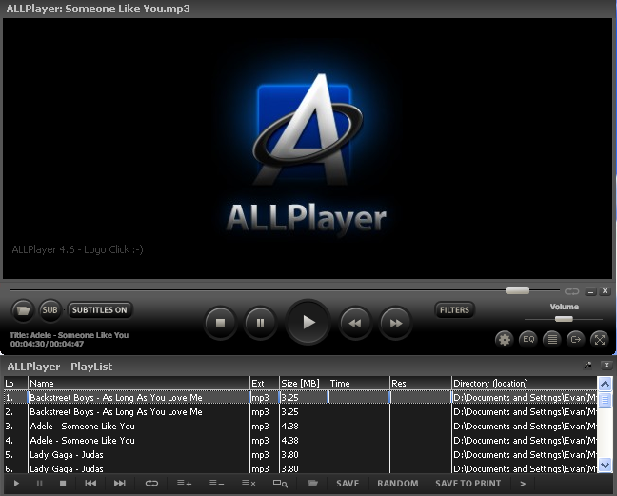Image resolution: width=617 pixels, height=496 pixels.
Task: Click SAVE in the playlist toolbar
Action: pos(348,483)
